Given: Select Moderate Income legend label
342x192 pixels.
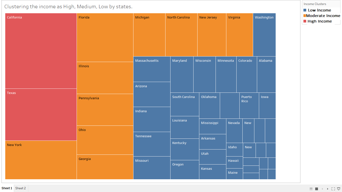Looking at the screenshot, I should (x=323, y=16).
